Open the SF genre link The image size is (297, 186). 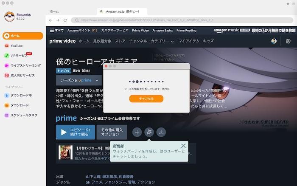[x=87, y=182]
